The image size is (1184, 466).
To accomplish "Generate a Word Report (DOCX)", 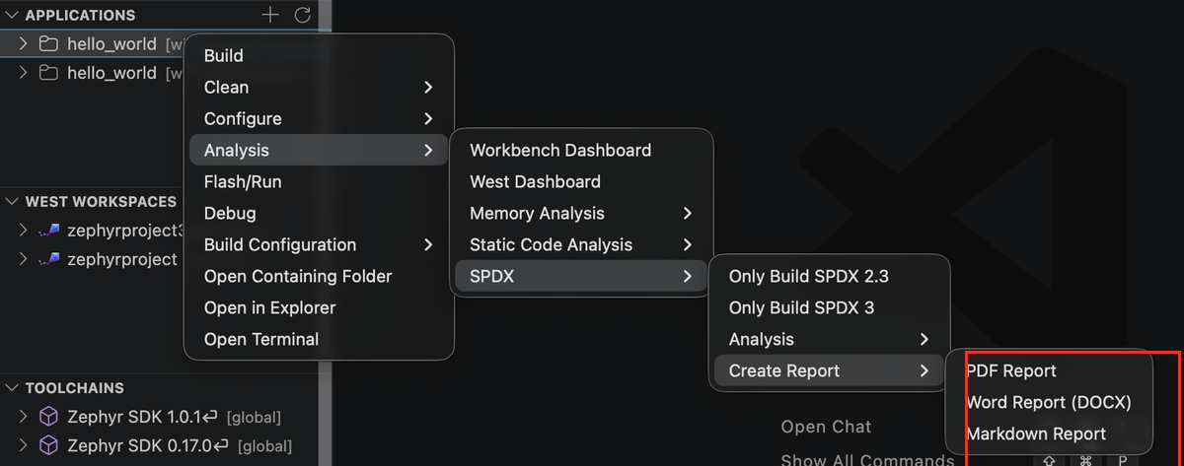I will pyautogui.click(x=1050, y=403).
